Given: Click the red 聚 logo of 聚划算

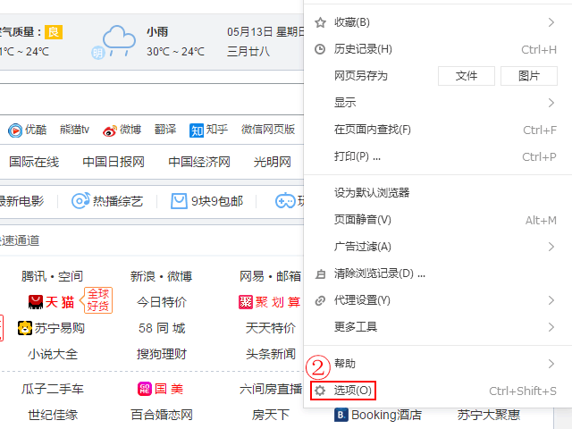Looking at the screenshot, I should pyautogui.click(x=246, y=302).
